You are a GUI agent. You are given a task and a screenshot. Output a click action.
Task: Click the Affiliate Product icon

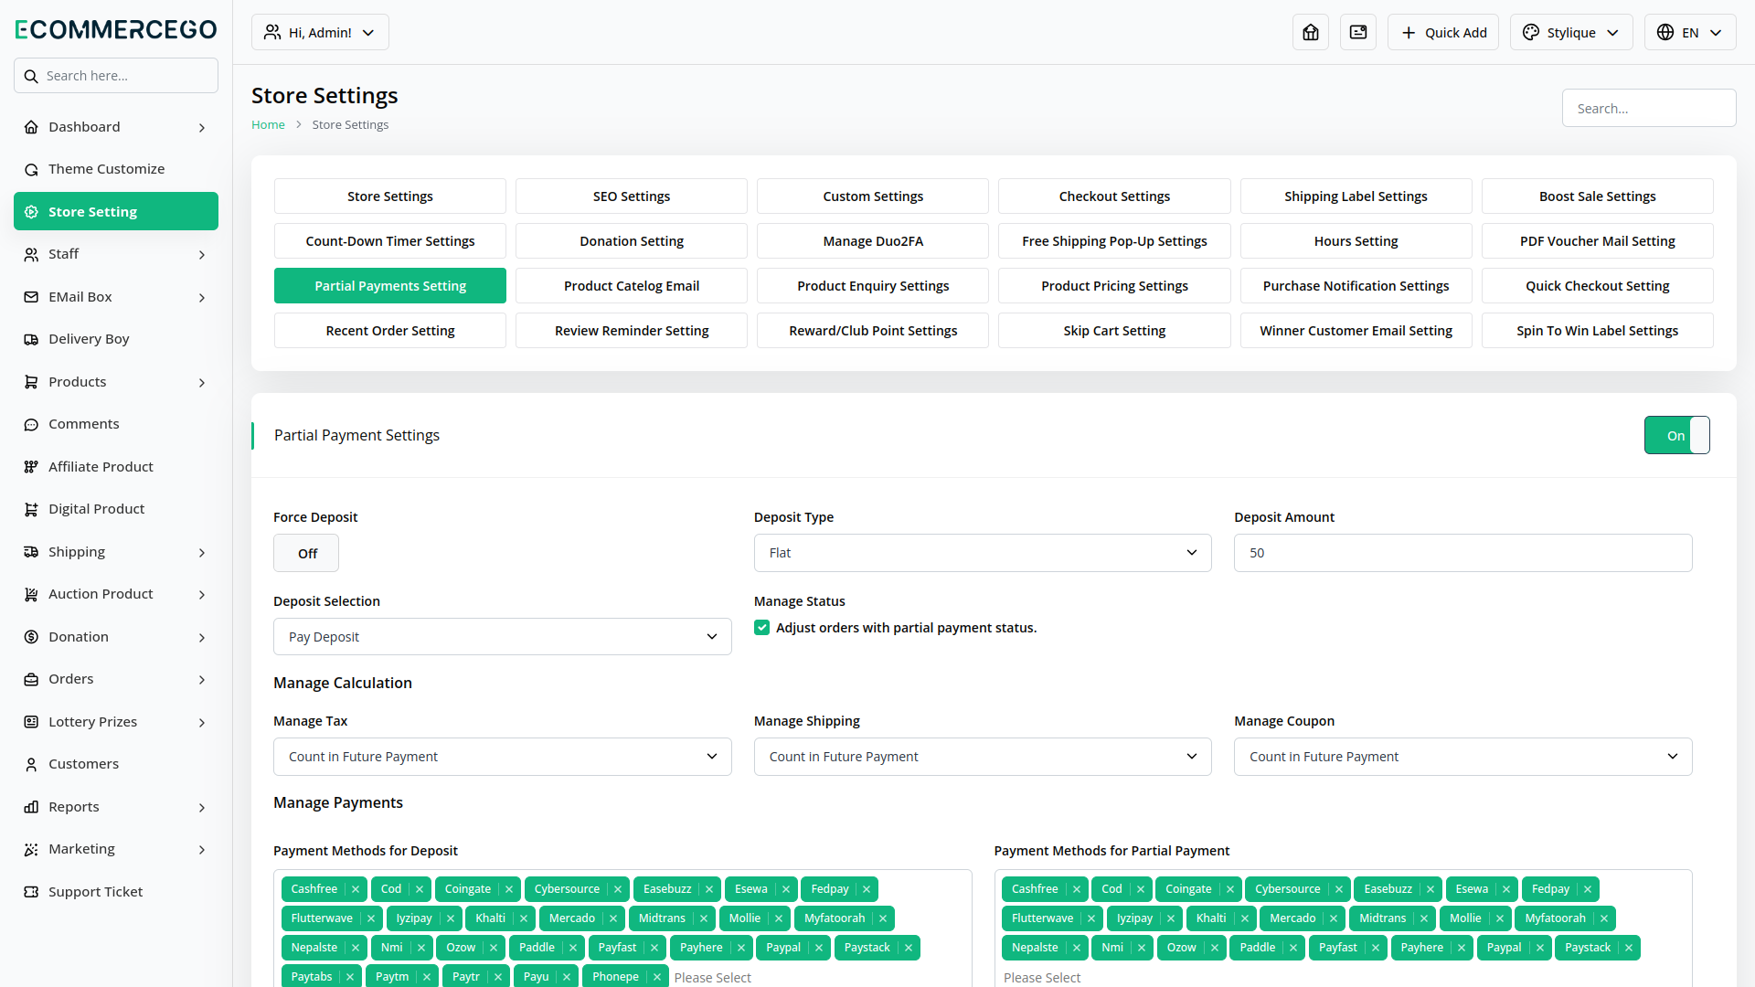31,467
